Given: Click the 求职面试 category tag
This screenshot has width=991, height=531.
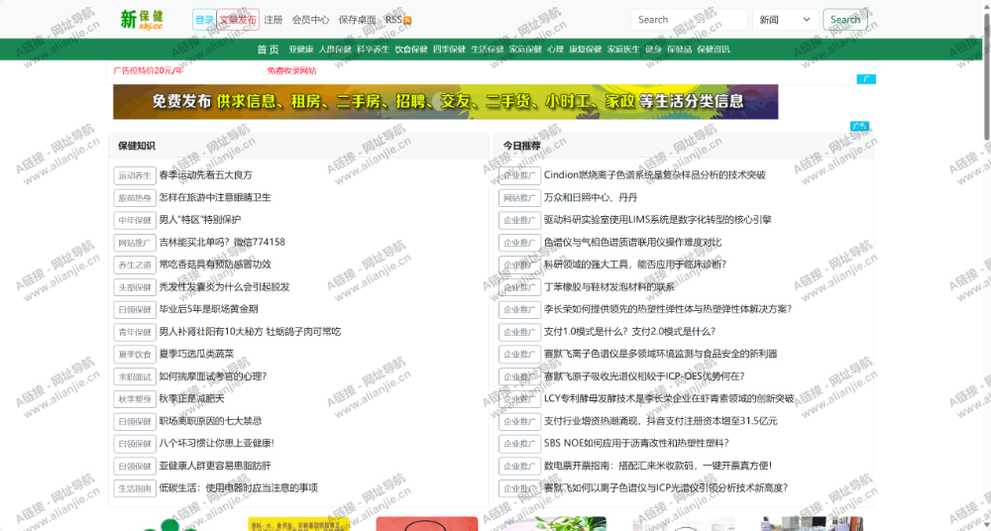Looking at the screenshot, I should click(135, 376).
